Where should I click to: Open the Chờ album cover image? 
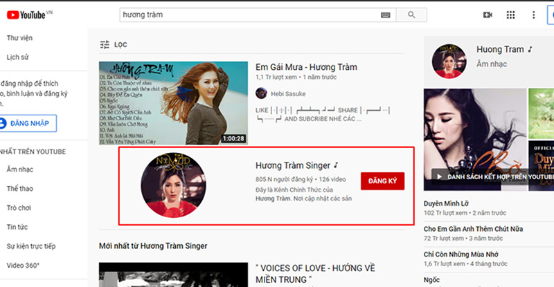(474, 140)
